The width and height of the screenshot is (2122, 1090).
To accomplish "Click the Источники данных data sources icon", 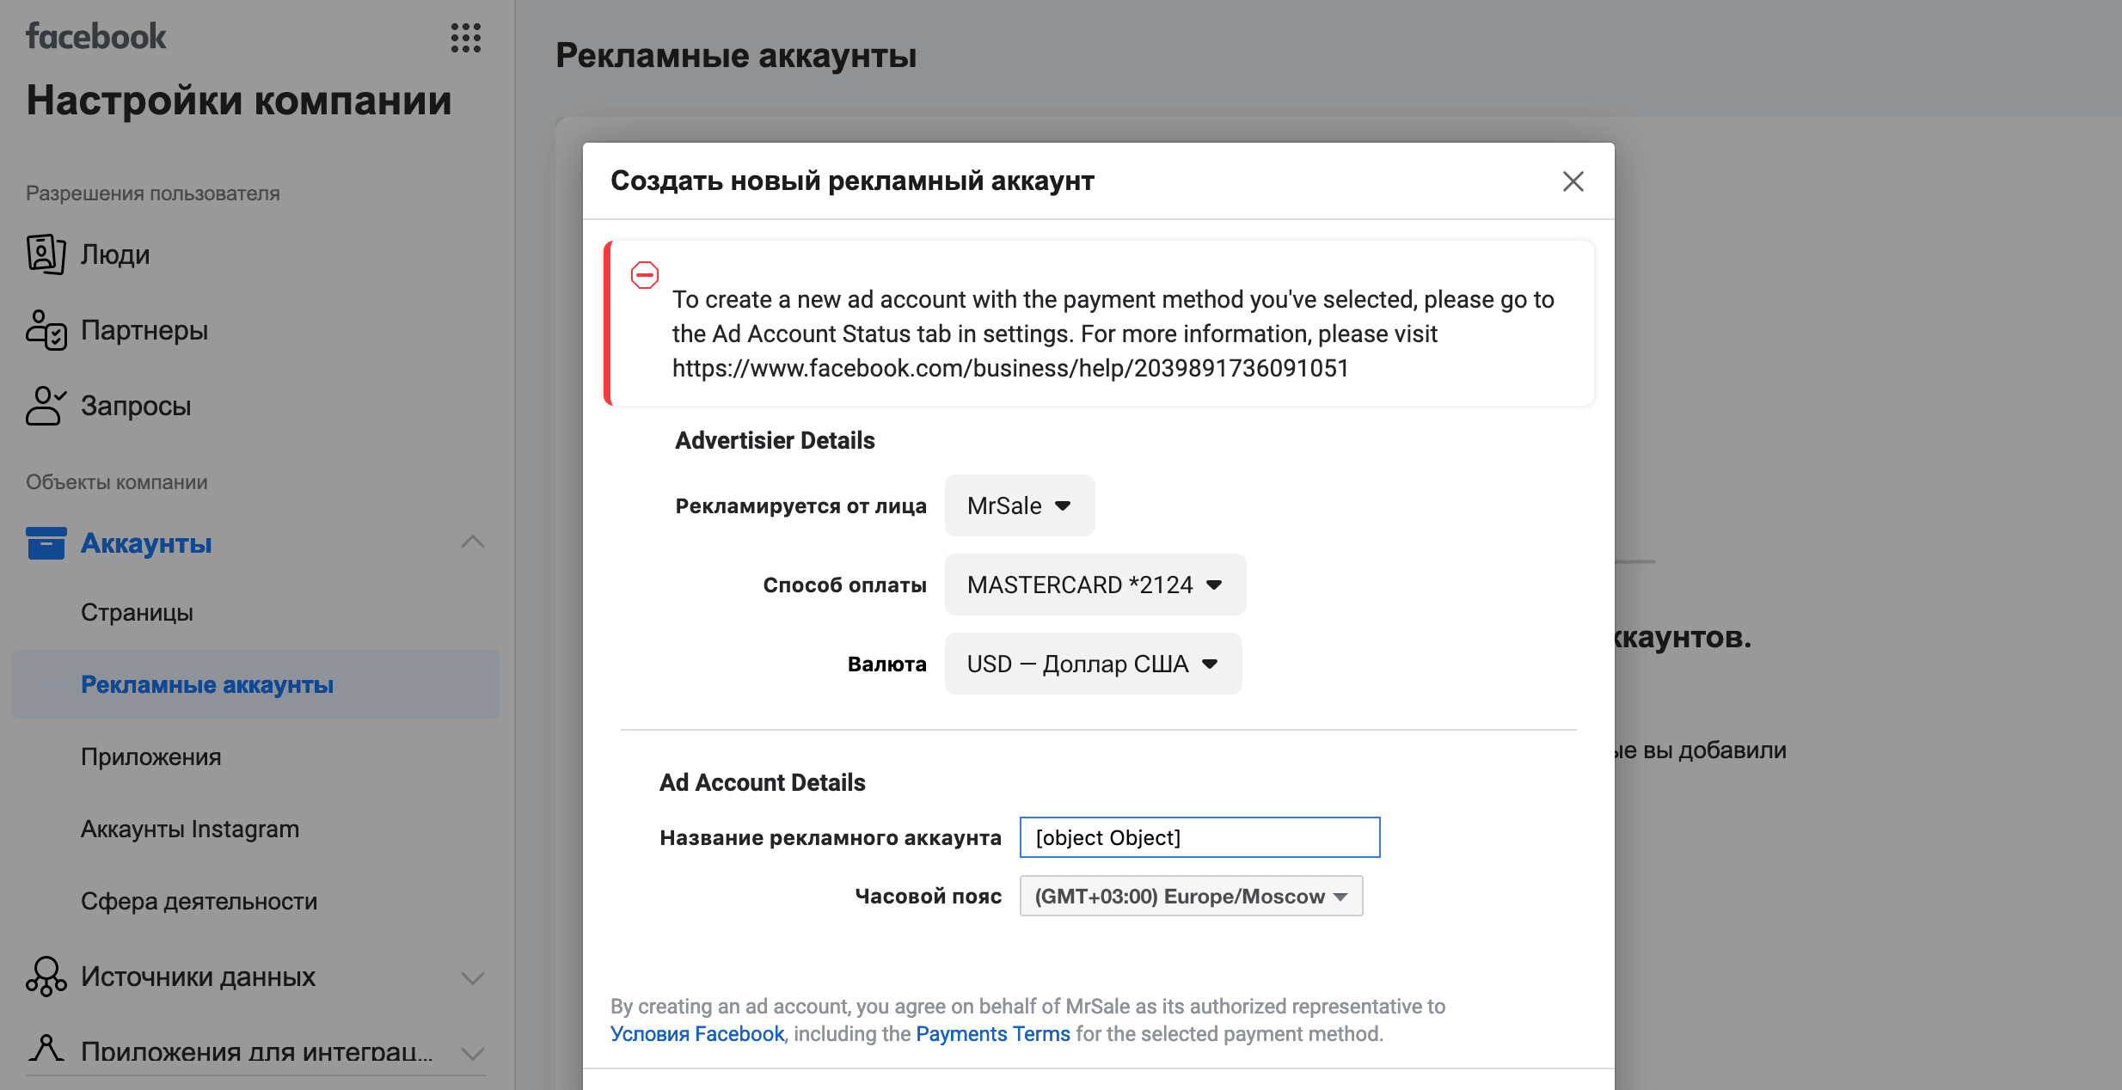I will 46,977.
